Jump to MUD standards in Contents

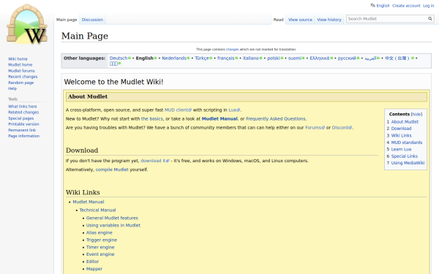[x=407, y=142]
